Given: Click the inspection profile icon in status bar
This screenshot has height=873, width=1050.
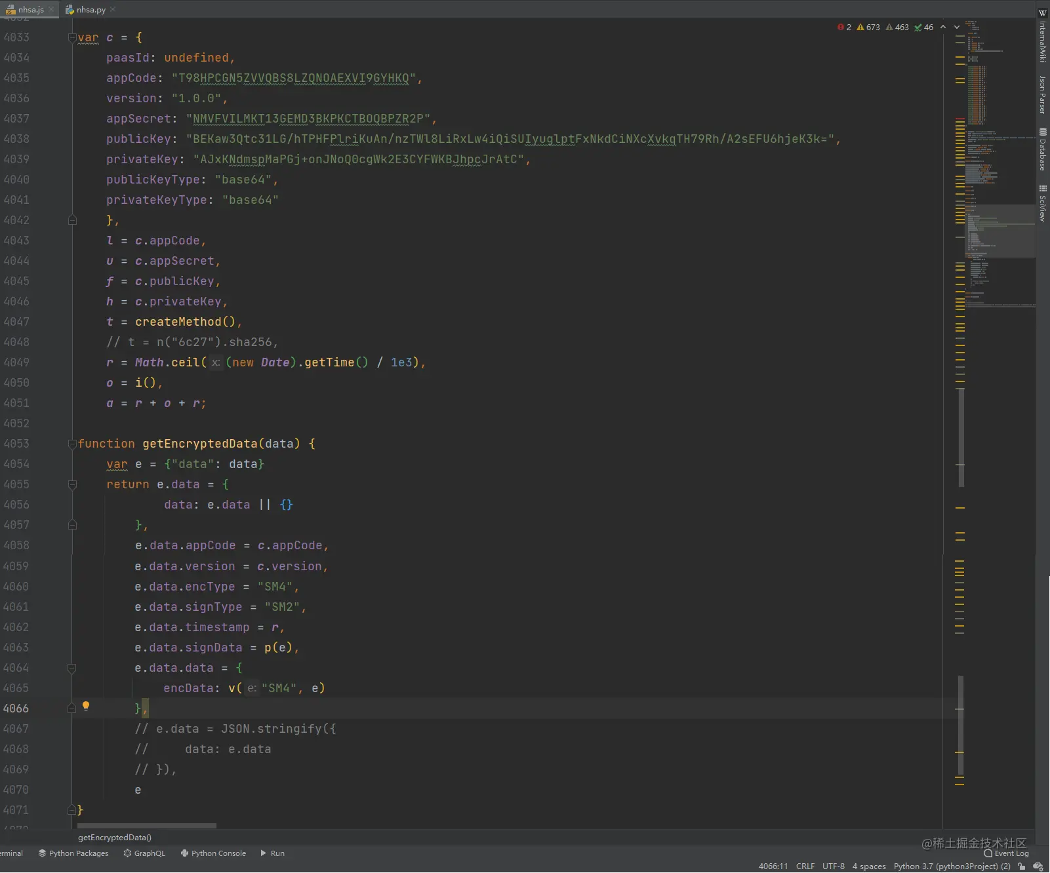Looking at the screenshot, I should tap(1038, 866).
